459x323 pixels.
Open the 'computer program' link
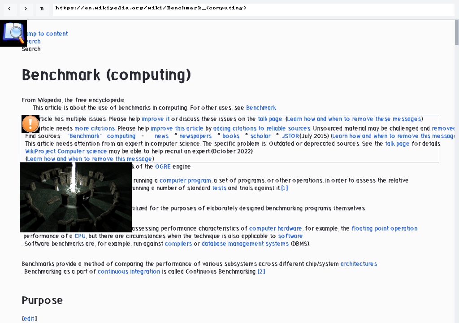(x=185, y=180)
